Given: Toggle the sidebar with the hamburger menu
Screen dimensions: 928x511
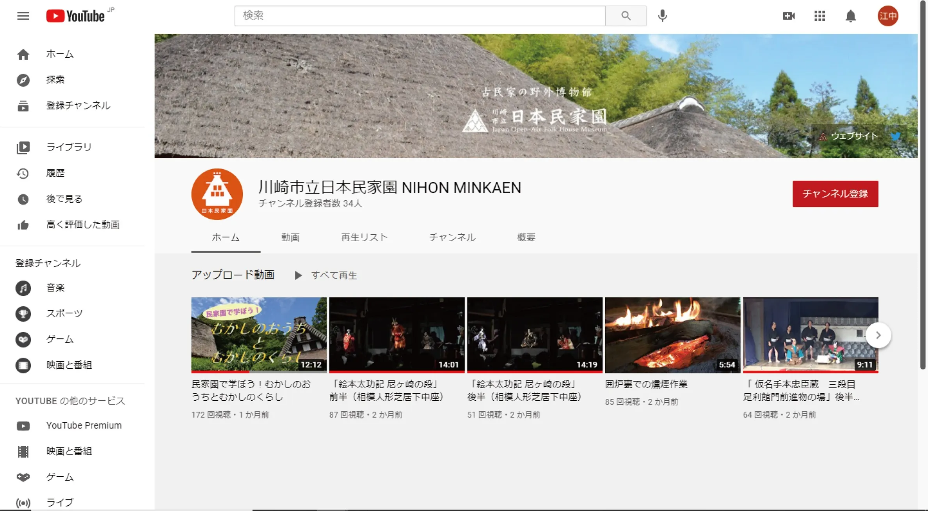Looking at the screenshot, I should click(x=23, y=16).
